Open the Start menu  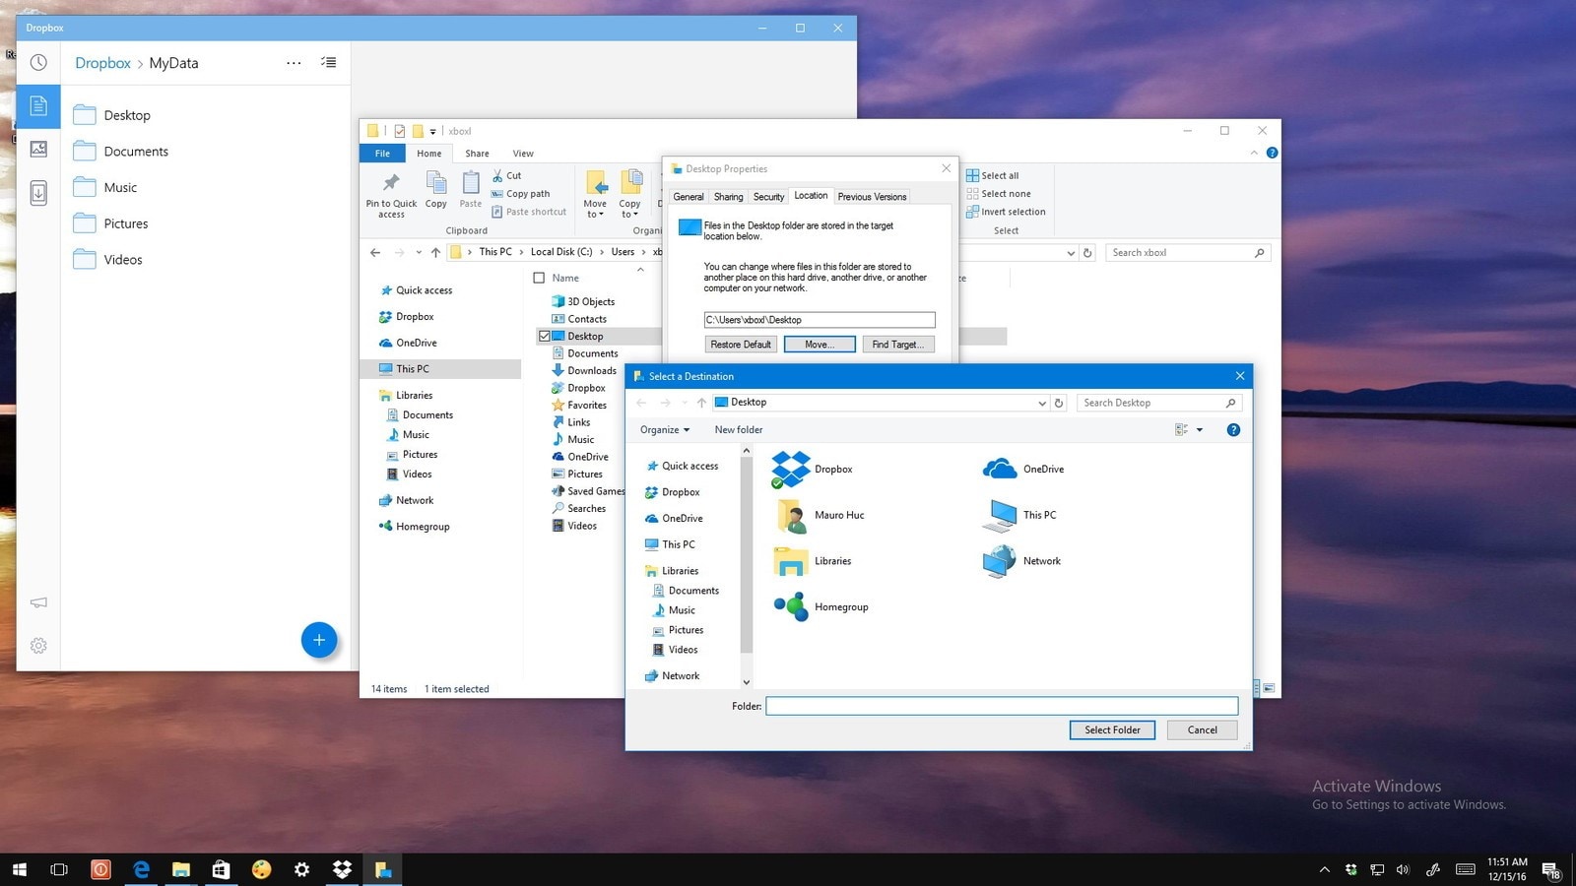pyautogui.click(x=20, y=869)
